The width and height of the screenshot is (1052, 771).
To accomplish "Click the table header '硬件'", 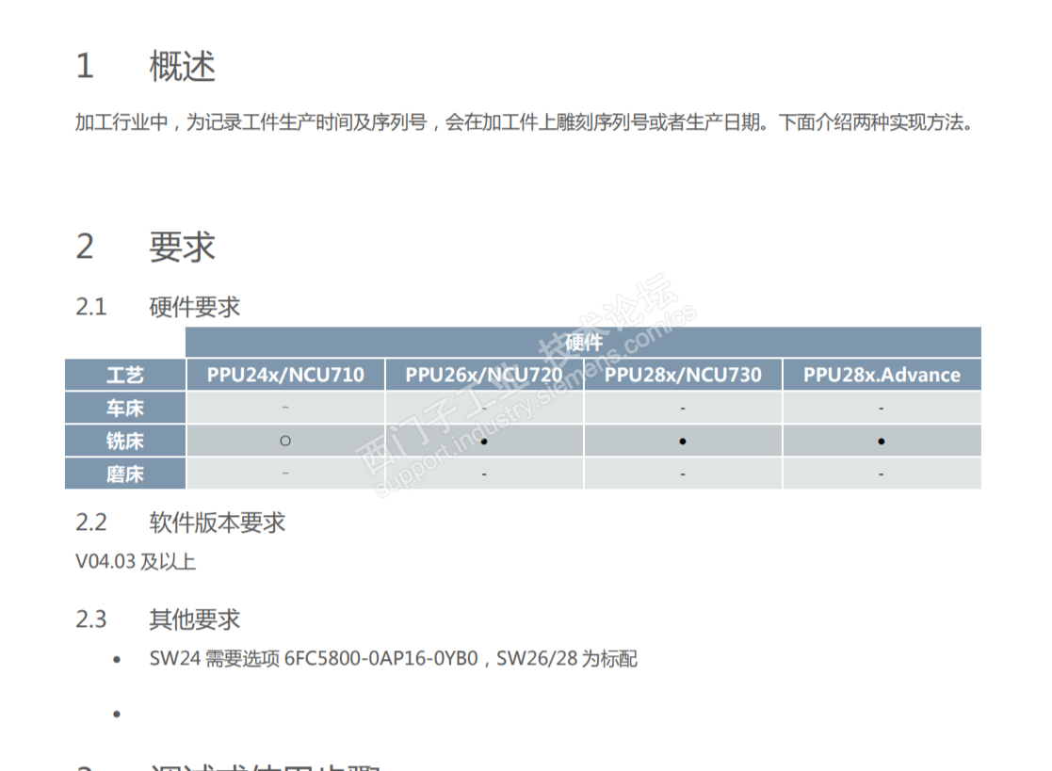I will pyautogui.click(x=583, y=342).
